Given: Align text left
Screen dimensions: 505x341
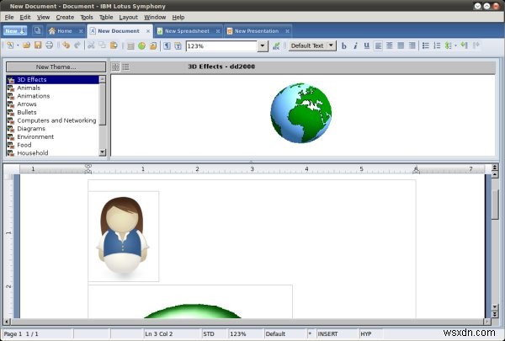Looking at the screenshot, I should (x=378, y=45).
